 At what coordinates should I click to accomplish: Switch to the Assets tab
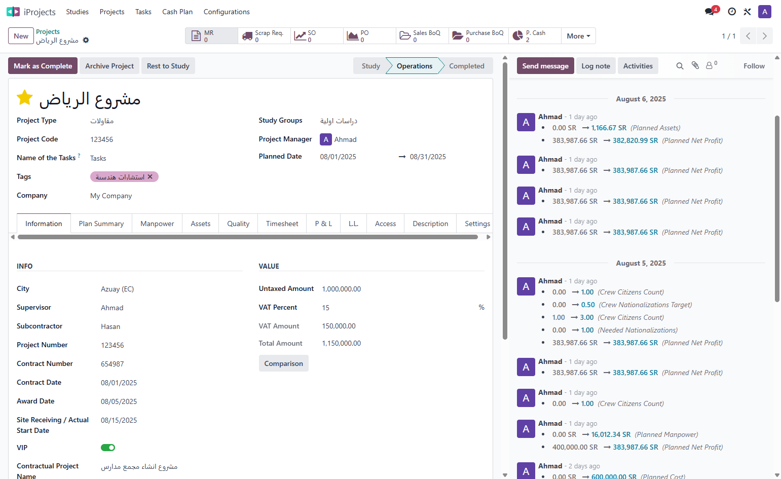click(x=201, y=224)
